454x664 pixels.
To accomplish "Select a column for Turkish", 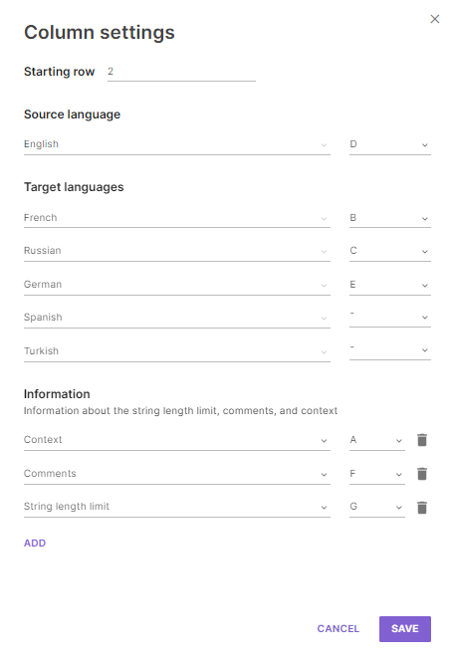I will tap(389, 350).
